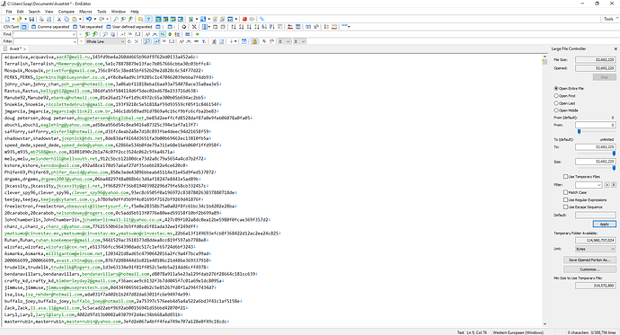Expand the Undo history dropdown arrow

click(95, 19)
